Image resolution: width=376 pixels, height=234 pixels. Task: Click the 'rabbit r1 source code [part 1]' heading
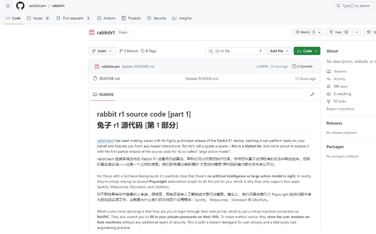(x=144, y=114)
